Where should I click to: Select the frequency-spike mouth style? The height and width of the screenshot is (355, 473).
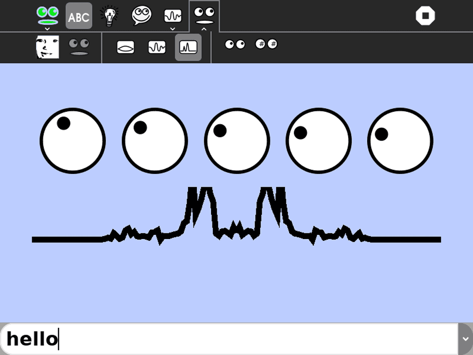188,48
